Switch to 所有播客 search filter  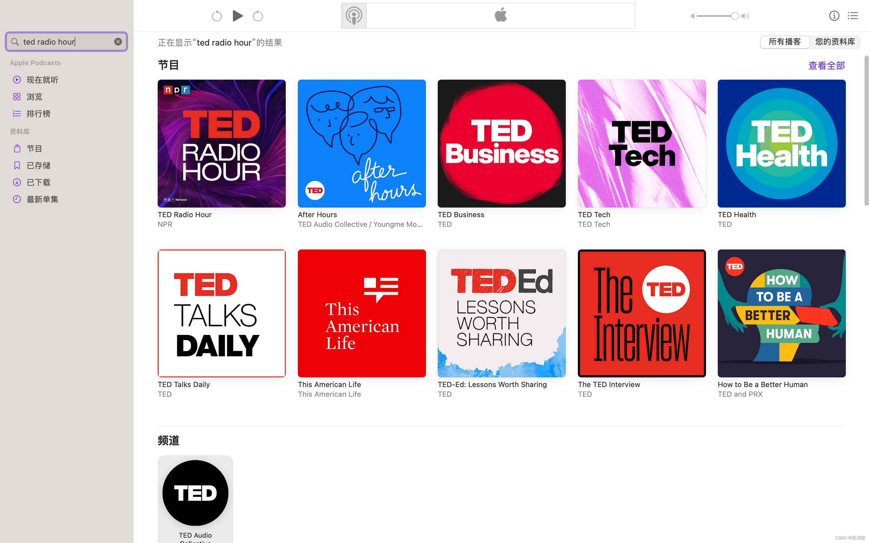click(785, 42)
